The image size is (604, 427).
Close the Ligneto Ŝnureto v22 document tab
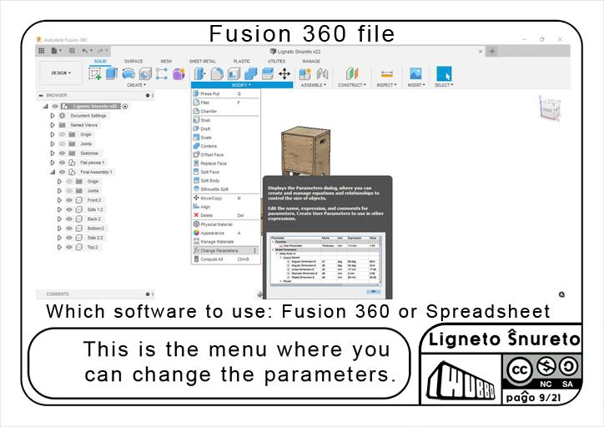tap(481, 51)
